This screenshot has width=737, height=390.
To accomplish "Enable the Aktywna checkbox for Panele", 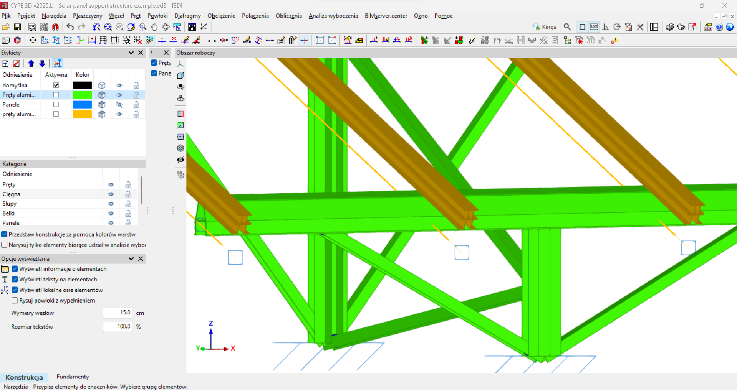I will (56, 104).
